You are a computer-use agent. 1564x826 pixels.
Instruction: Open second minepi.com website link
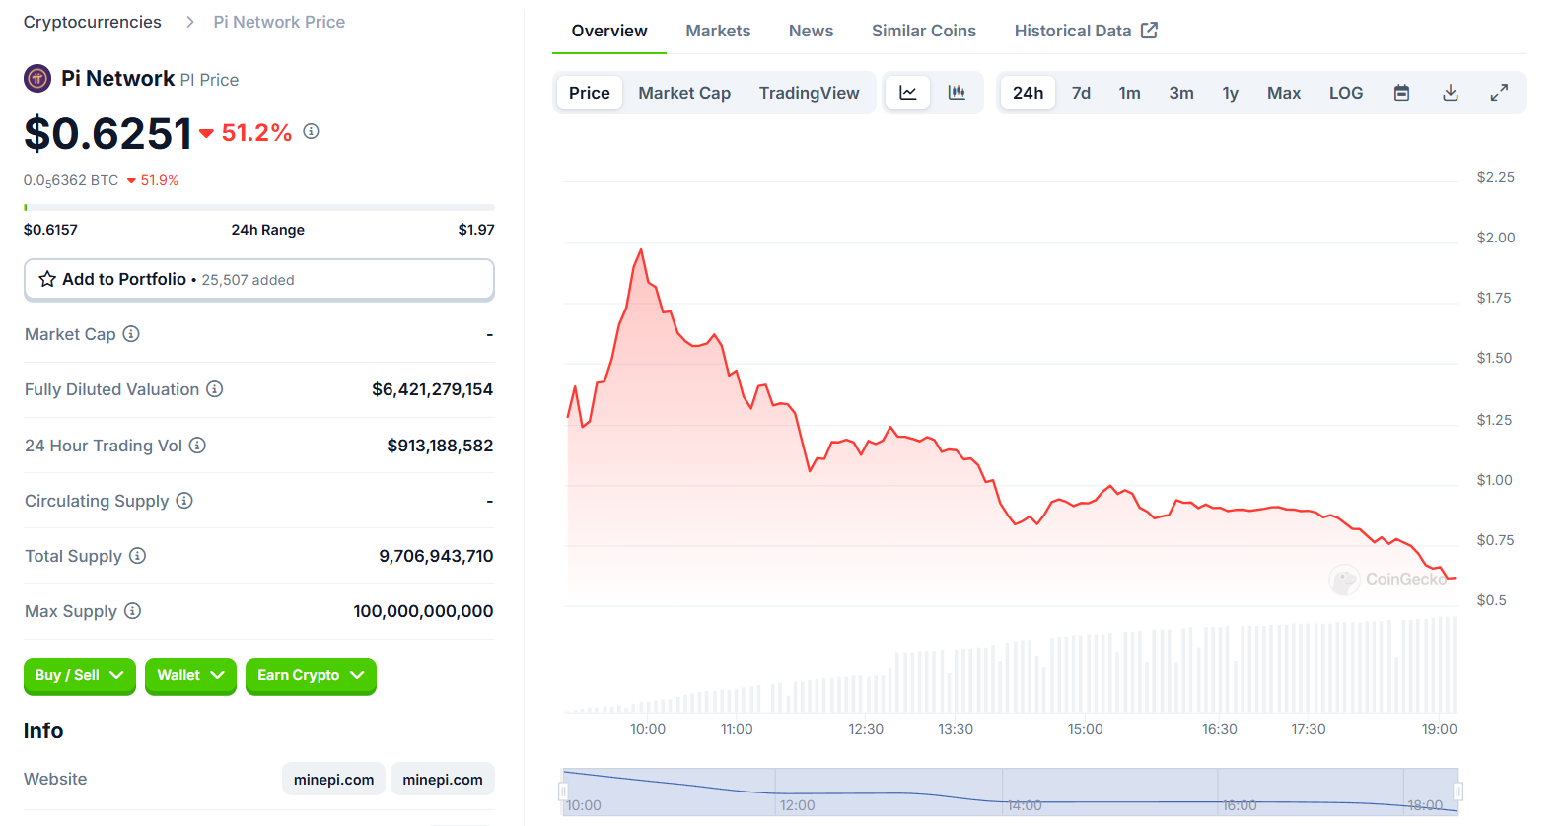[443, 779]
